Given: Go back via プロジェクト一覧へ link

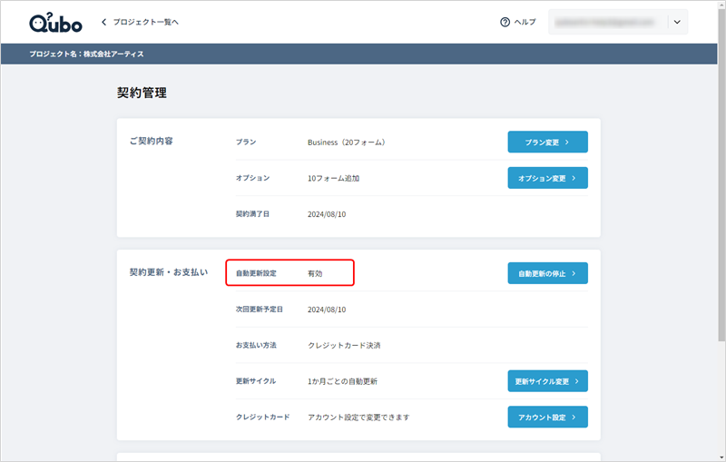Looking at the screenshot, I should pos(145,22).
